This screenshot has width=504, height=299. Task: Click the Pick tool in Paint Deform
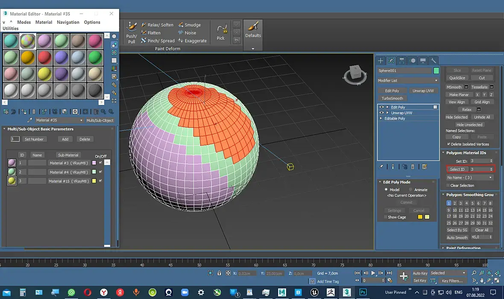point(221,32)
